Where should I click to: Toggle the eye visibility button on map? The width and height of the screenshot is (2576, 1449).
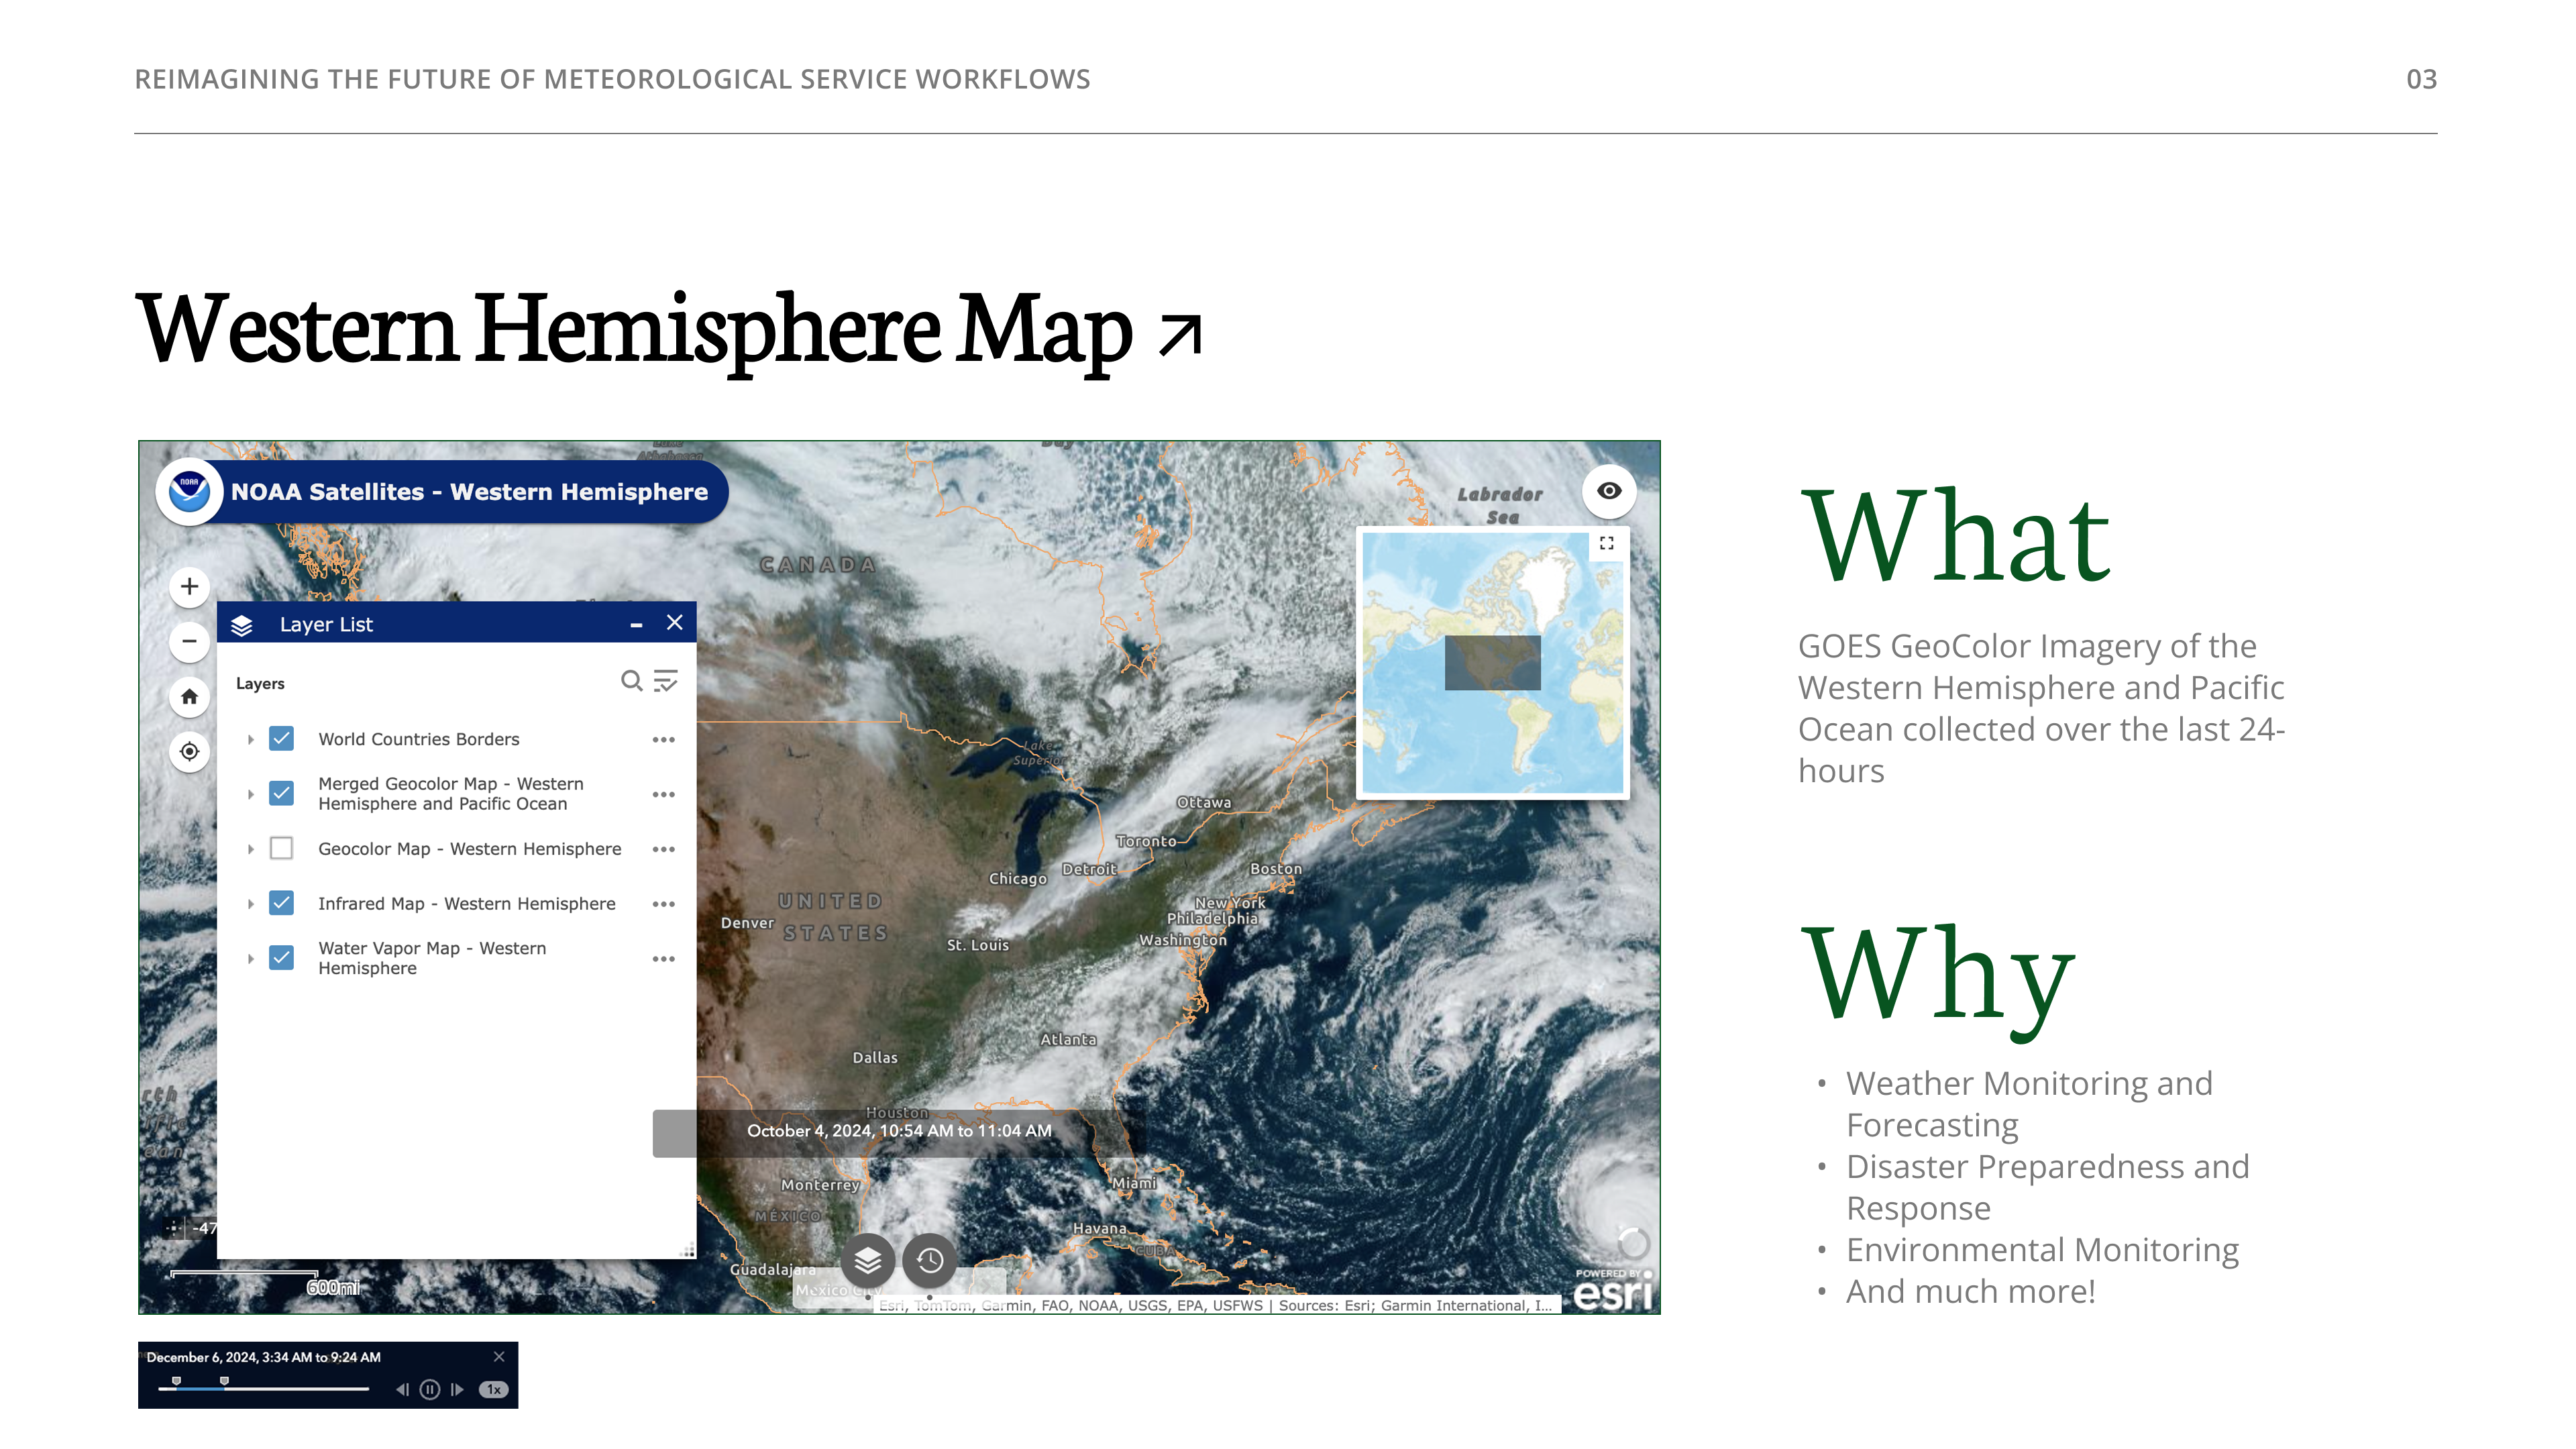[1609, 491]
